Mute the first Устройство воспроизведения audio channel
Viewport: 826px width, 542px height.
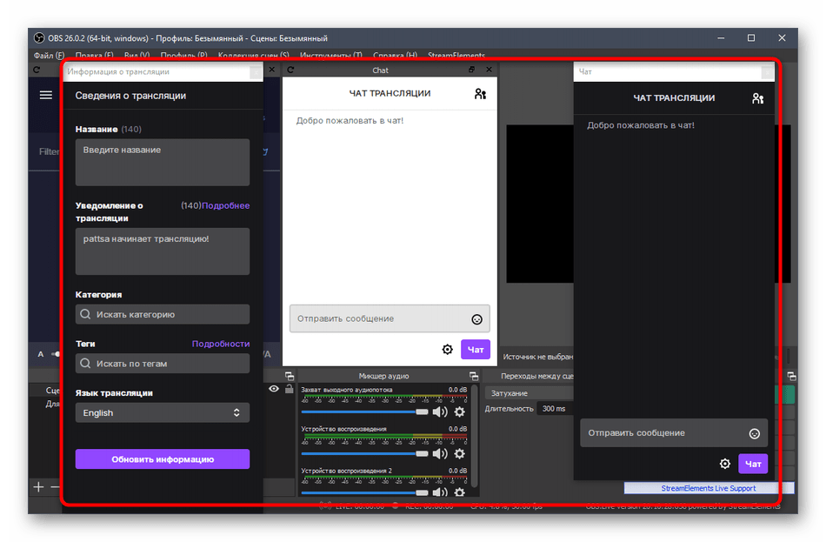click(x=440, y=453)
